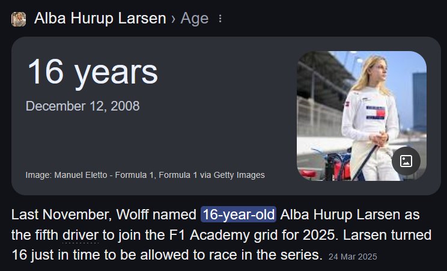447x271 pixels.
Task: Click the "24 Mar 2025" snippet date
Action: click(x=353, y=256)
